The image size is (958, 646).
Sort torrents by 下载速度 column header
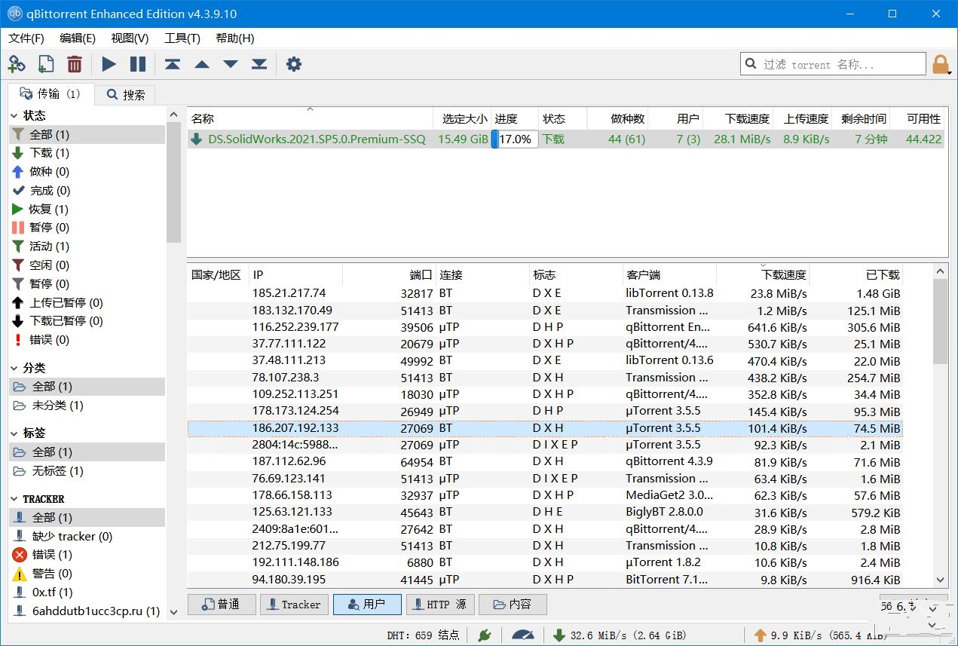coord(738,119)
